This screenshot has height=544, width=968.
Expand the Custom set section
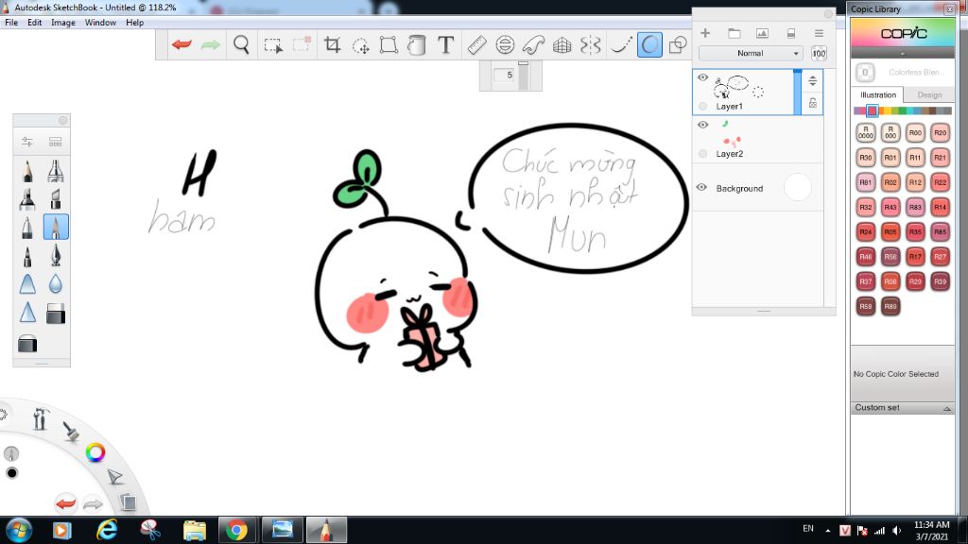click(903, 408)
